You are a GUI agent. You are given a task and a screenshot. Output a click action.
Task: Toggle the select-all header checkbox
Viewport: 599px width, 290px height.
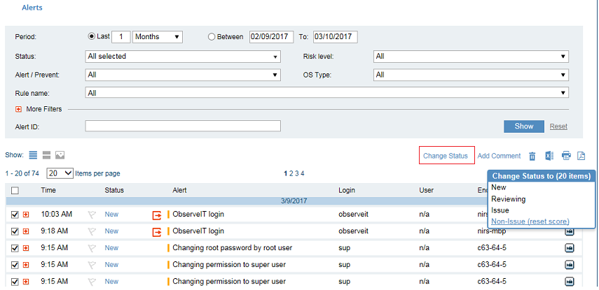[x=15, y=190]
